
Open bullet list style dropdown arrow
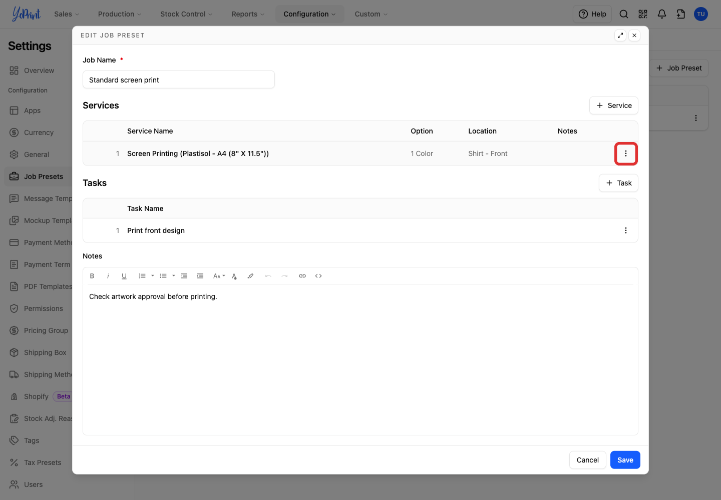click(174, 276)
